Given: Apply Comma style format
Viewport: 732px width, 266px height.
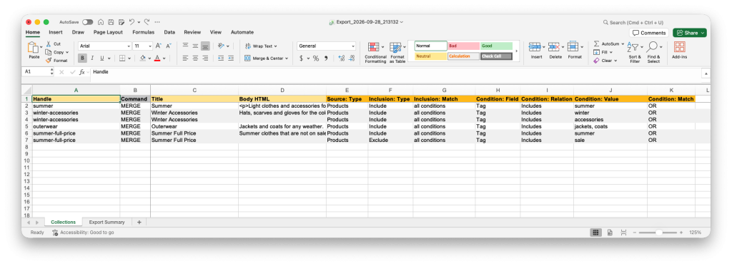Looking at the screenshot, I should click(x=326, y=58).
